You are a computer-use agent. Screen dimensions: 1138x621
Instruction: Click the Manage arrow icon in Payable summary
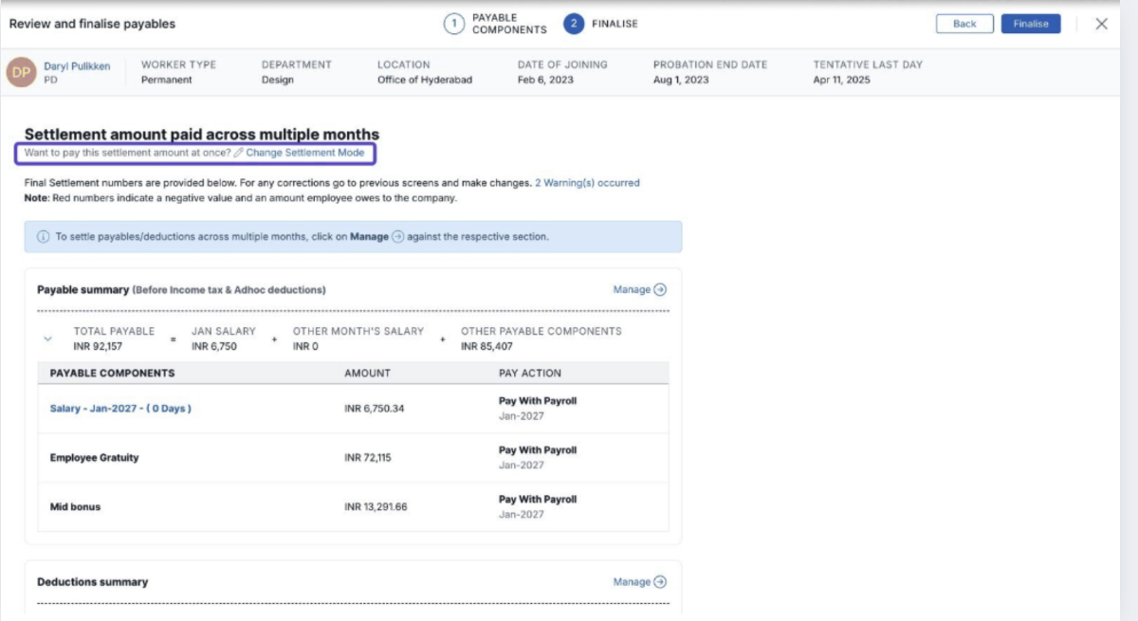click(x=660, y=290)
